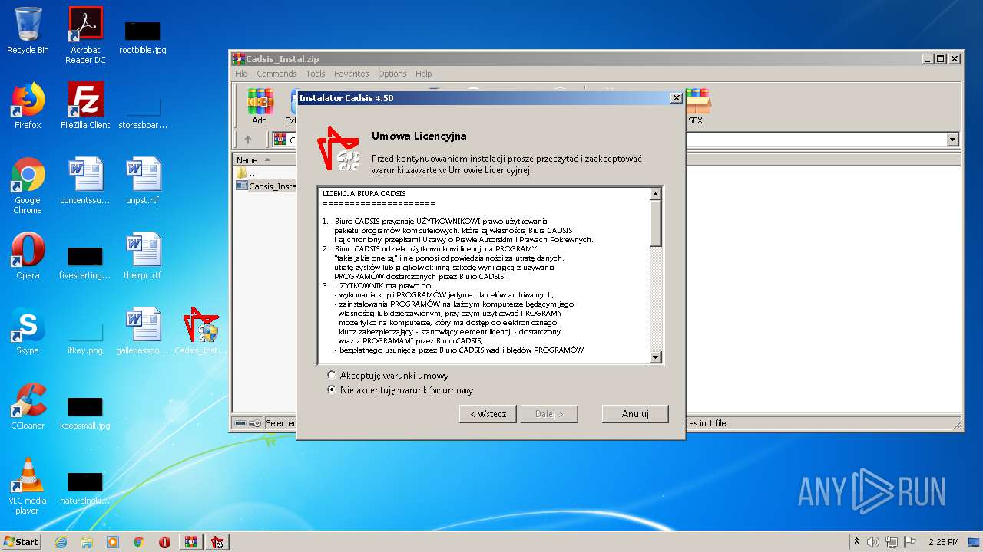Click the '< Wstecz' back button

point(488,413)
